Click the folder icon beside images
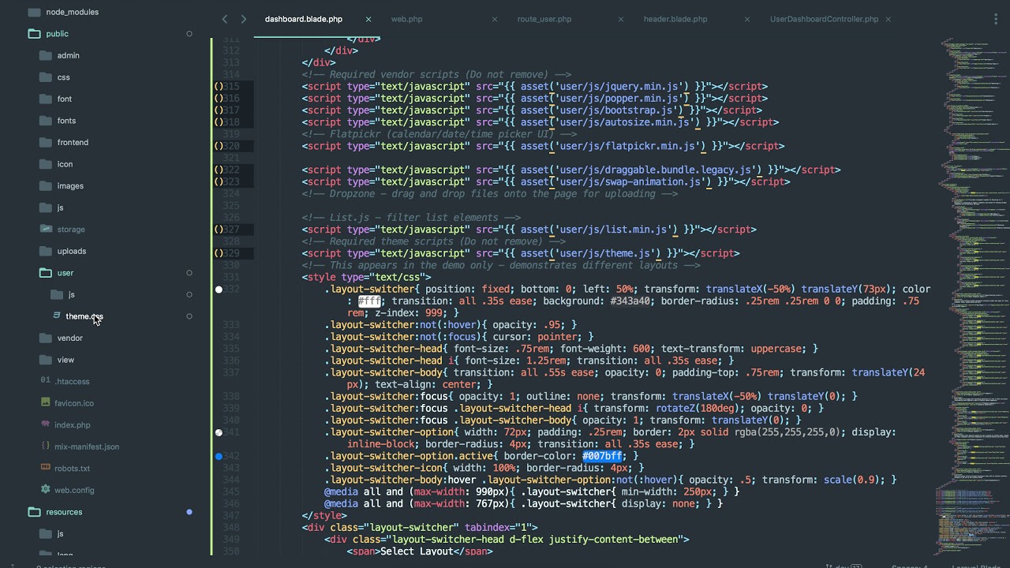 tap(45, 185)
